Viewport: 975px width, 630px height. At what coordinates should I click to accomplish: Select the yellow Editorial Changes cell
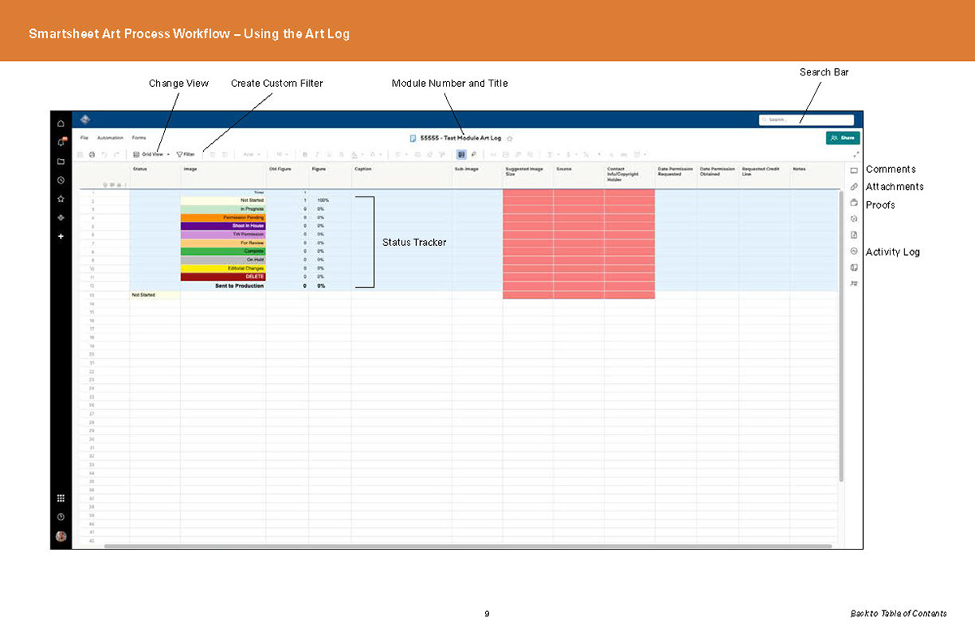coord(223,269)
